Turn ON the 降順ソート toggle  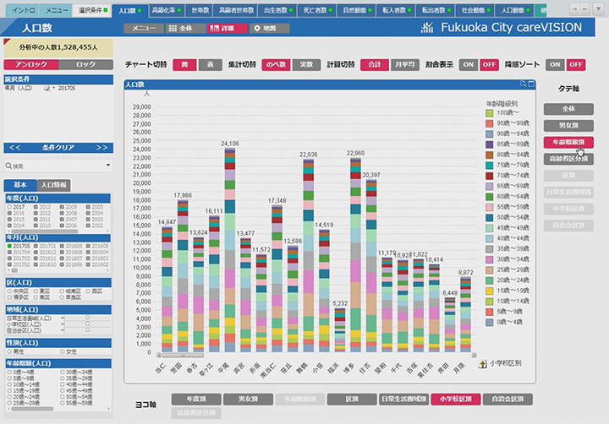click(555, 65)
